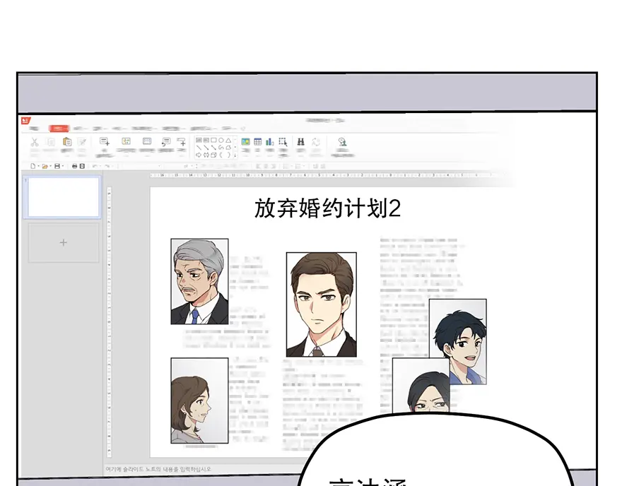Add new slide with plus placeholder
This screenshot has height=486, width=622.
point(64,243)
